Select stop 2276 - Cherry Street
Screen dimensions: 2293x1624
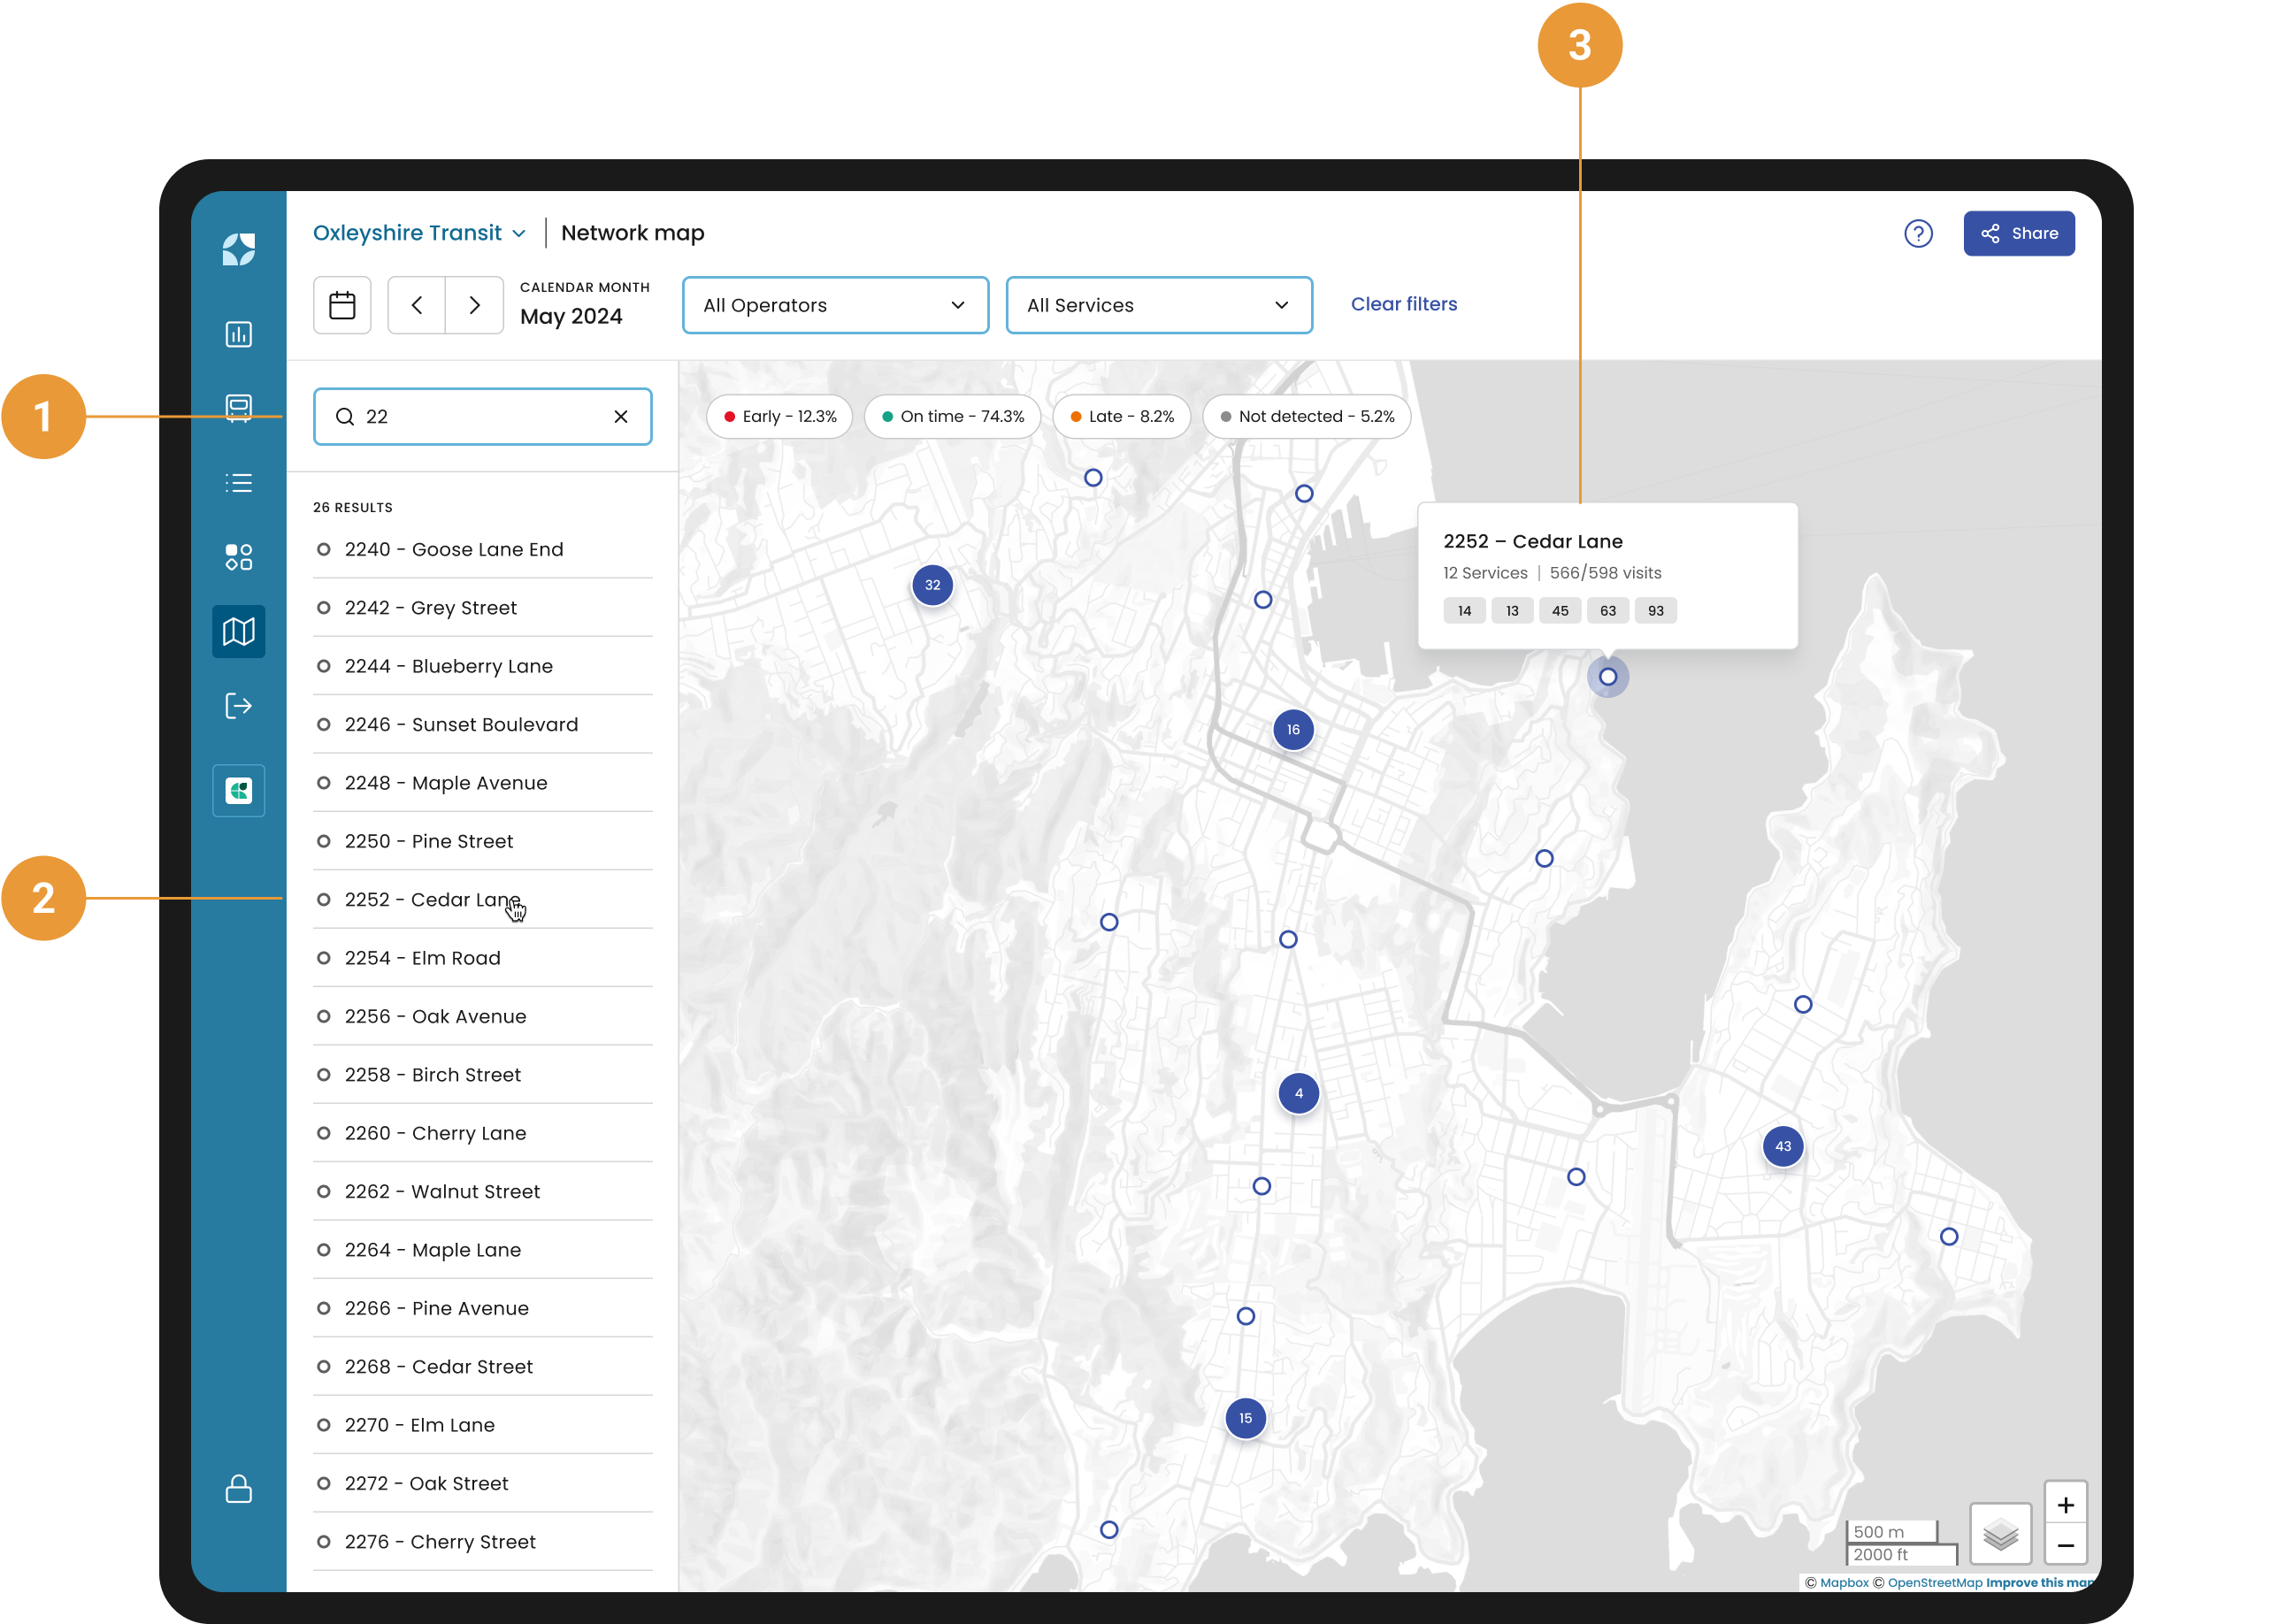[x=482, y=1541]
